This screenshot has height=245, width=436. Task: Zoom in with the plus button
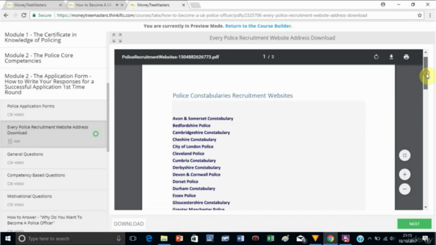(x=405, y=174)
